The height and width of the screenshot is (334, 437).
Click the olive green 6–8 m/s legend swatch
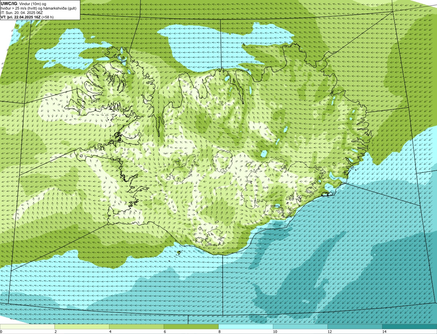coord(191,326)
